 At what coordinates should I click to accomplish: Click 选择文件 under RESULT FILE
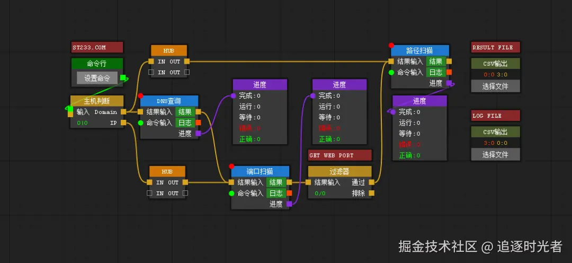pos(495,86)
